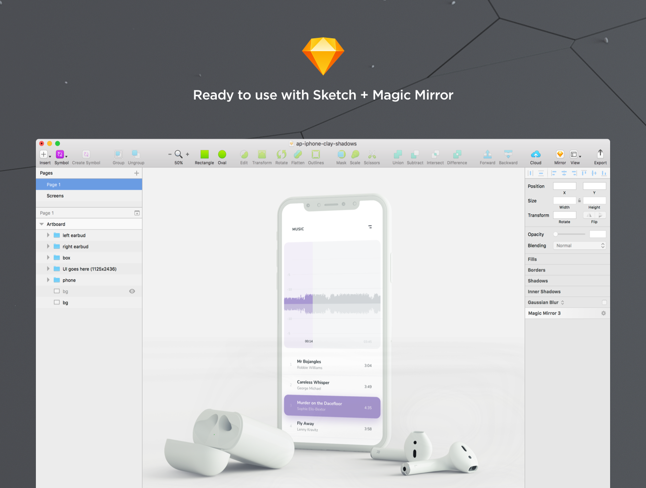Click the Mask tool icon
The width and height of the screenshot is (646, 488).
(x=341, y=155)
